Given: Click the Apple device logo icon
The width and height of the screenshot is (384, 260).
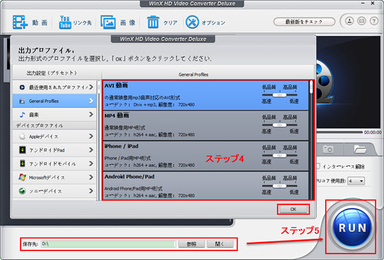Looking at the screenshot, I should point(22,136).
